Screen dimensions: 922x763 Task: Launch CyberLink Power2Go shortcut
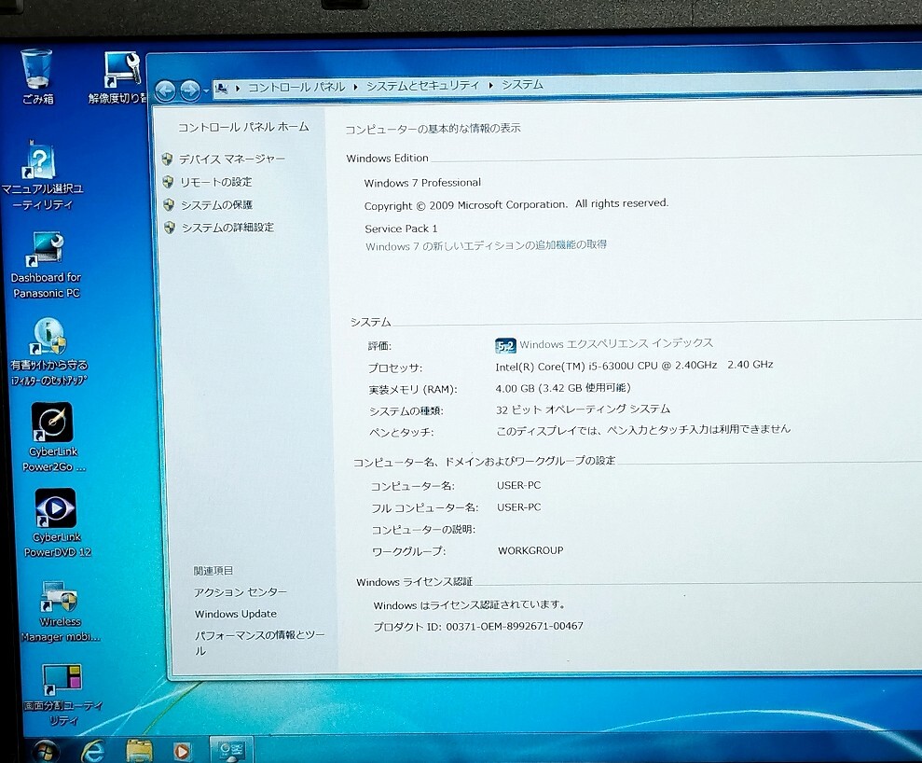click(x=53, y=437)
